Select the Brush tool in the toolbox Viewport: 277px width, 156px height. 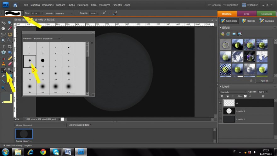click(x=3, y=70)
